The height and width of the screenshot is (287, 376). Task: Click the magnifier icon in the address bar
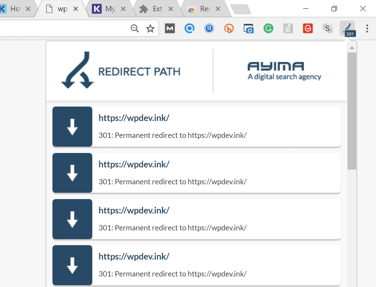[134, 28]
